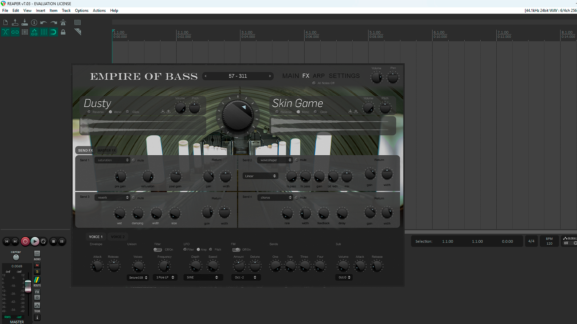Viewport: 577px width, 324px height.
Task: Click master track info i icon
Action: click(x=37, y=317)
